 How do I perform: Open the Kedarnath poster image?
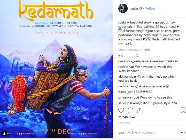(x=56, y=69)
